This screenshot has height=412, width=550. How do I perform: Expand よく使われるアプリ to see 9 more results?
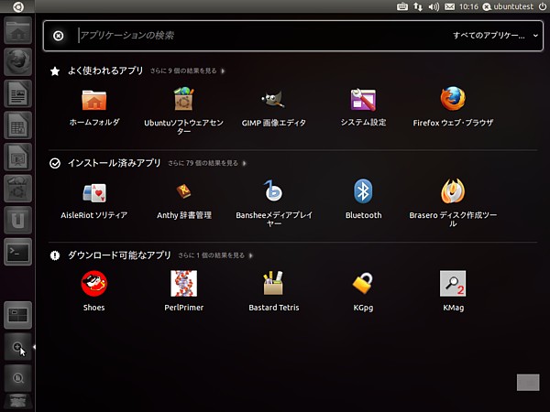click(x=187, y=71)
